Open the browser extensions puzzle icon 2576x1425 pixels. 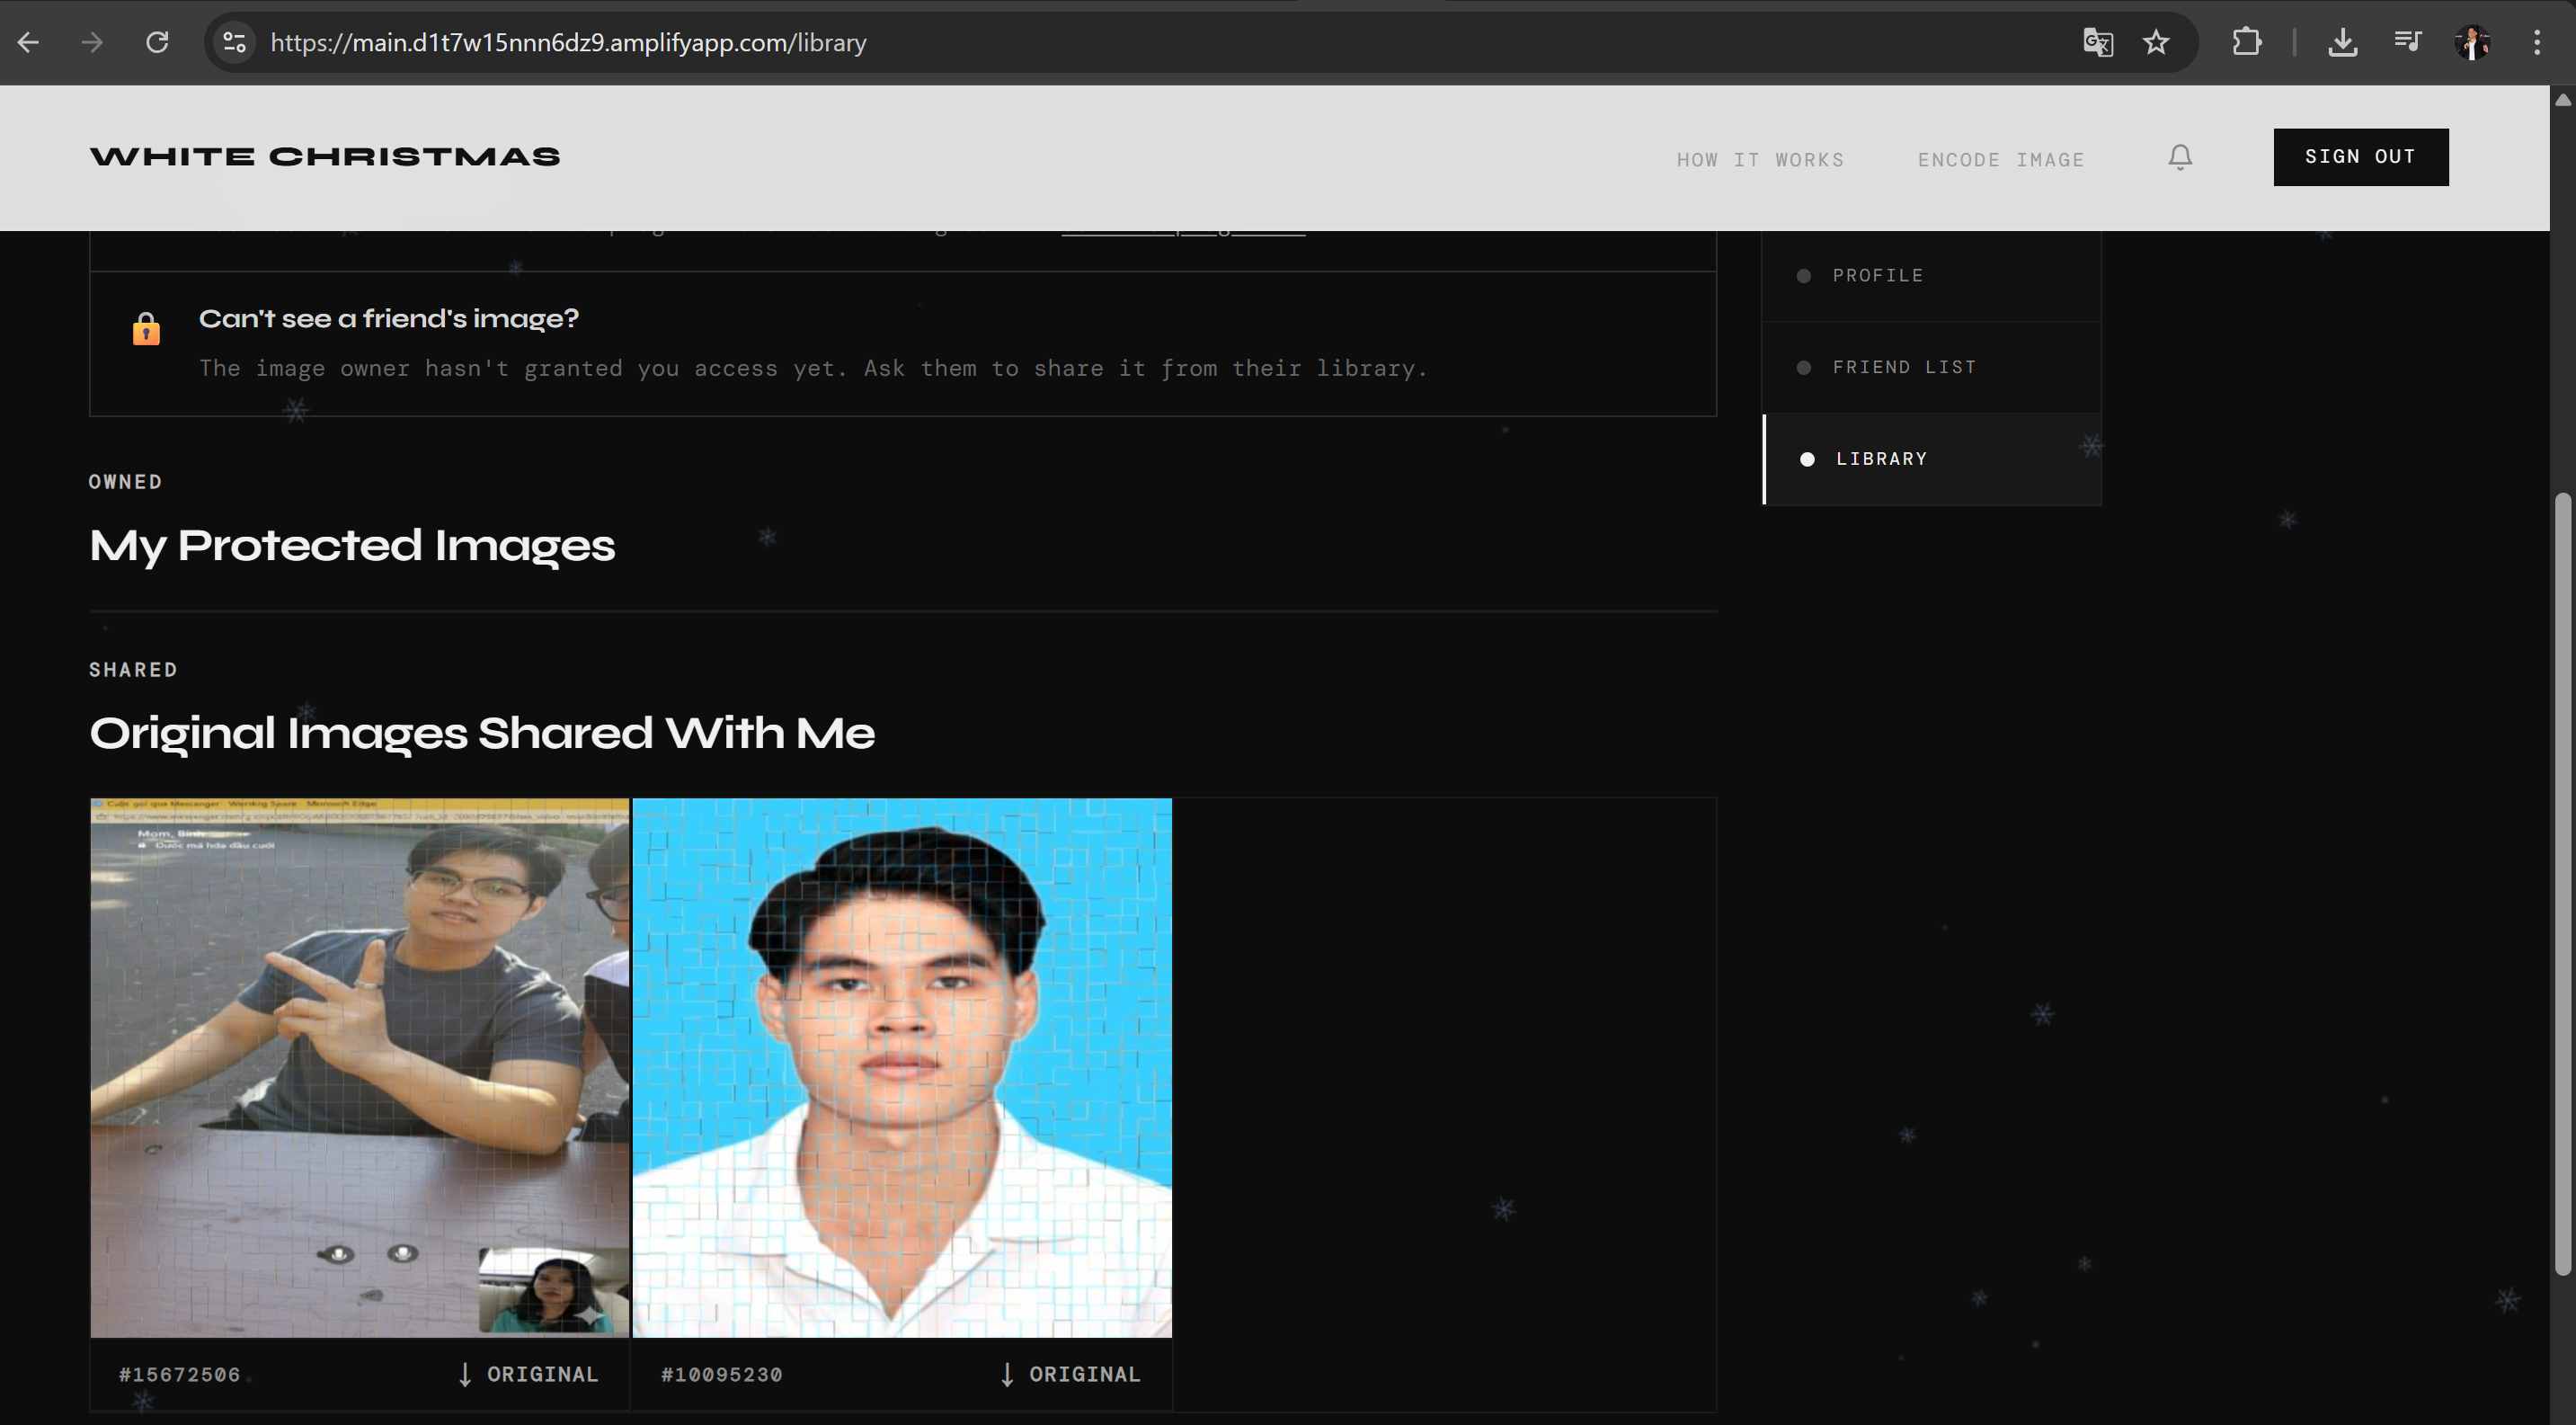pyautogui.click(x=2246, y=42)
